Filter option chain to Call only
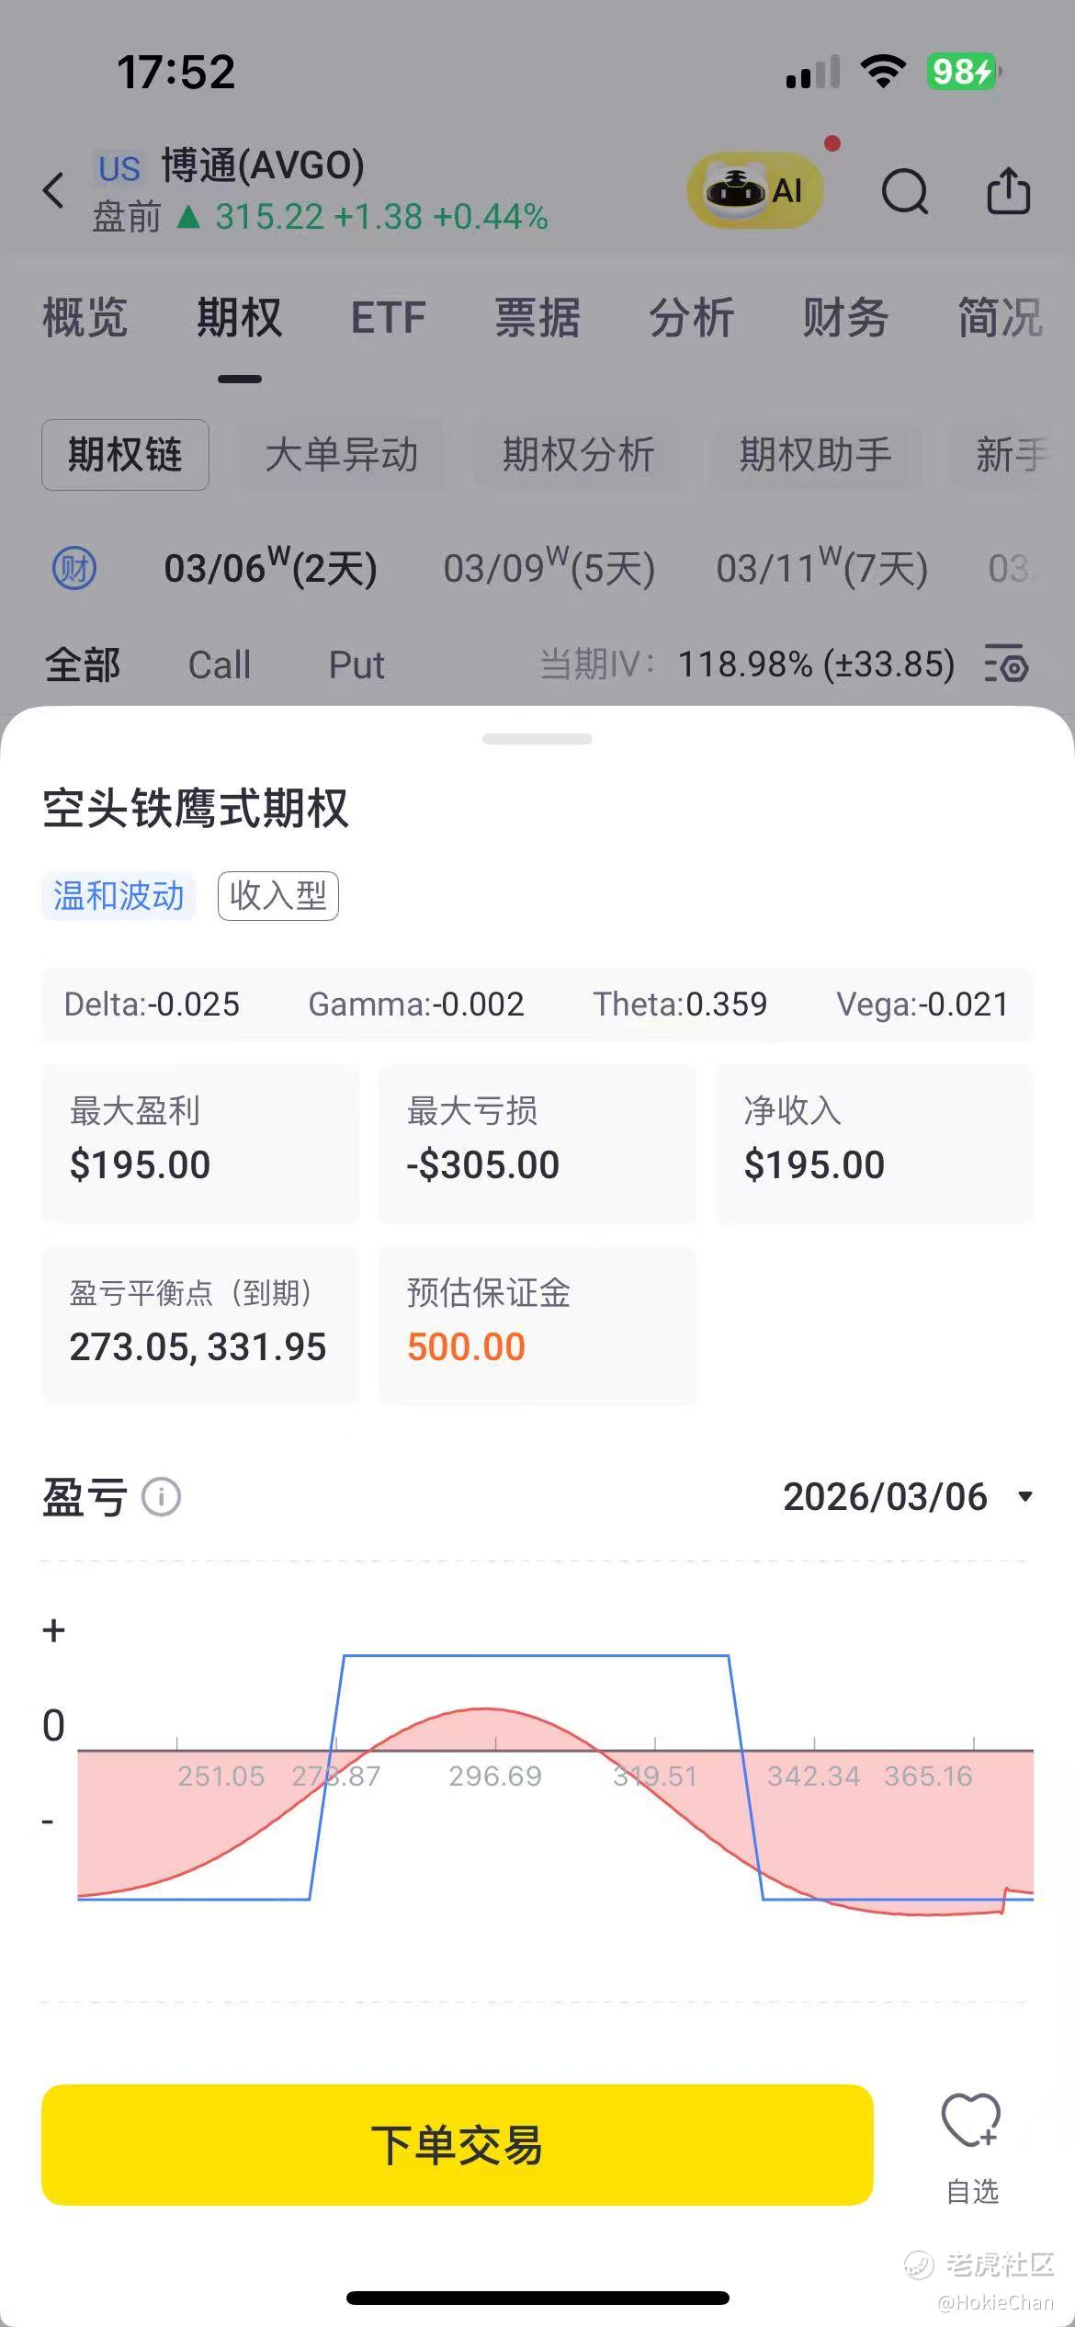 (x=219, y=664)
